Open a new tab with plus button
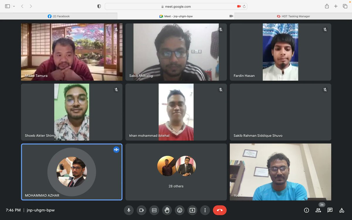This screenshot has width=352, height=220. click(x=336, y=6)
